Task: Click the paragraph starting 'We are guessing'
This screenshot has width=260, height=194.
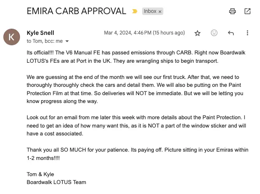Action: [135, 89]
